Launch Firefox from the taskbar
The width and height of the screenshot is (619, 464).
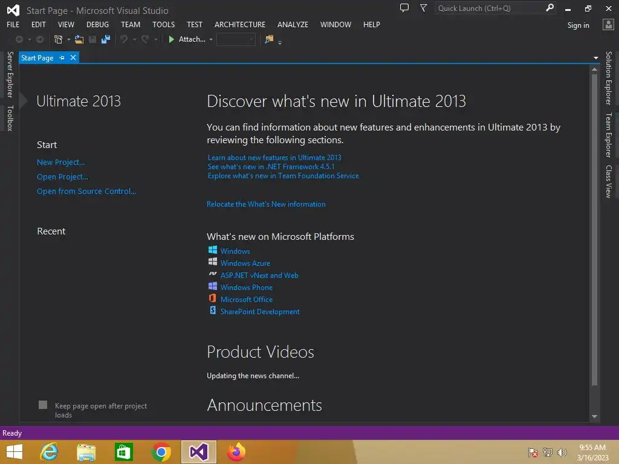[x=236, y=452]
